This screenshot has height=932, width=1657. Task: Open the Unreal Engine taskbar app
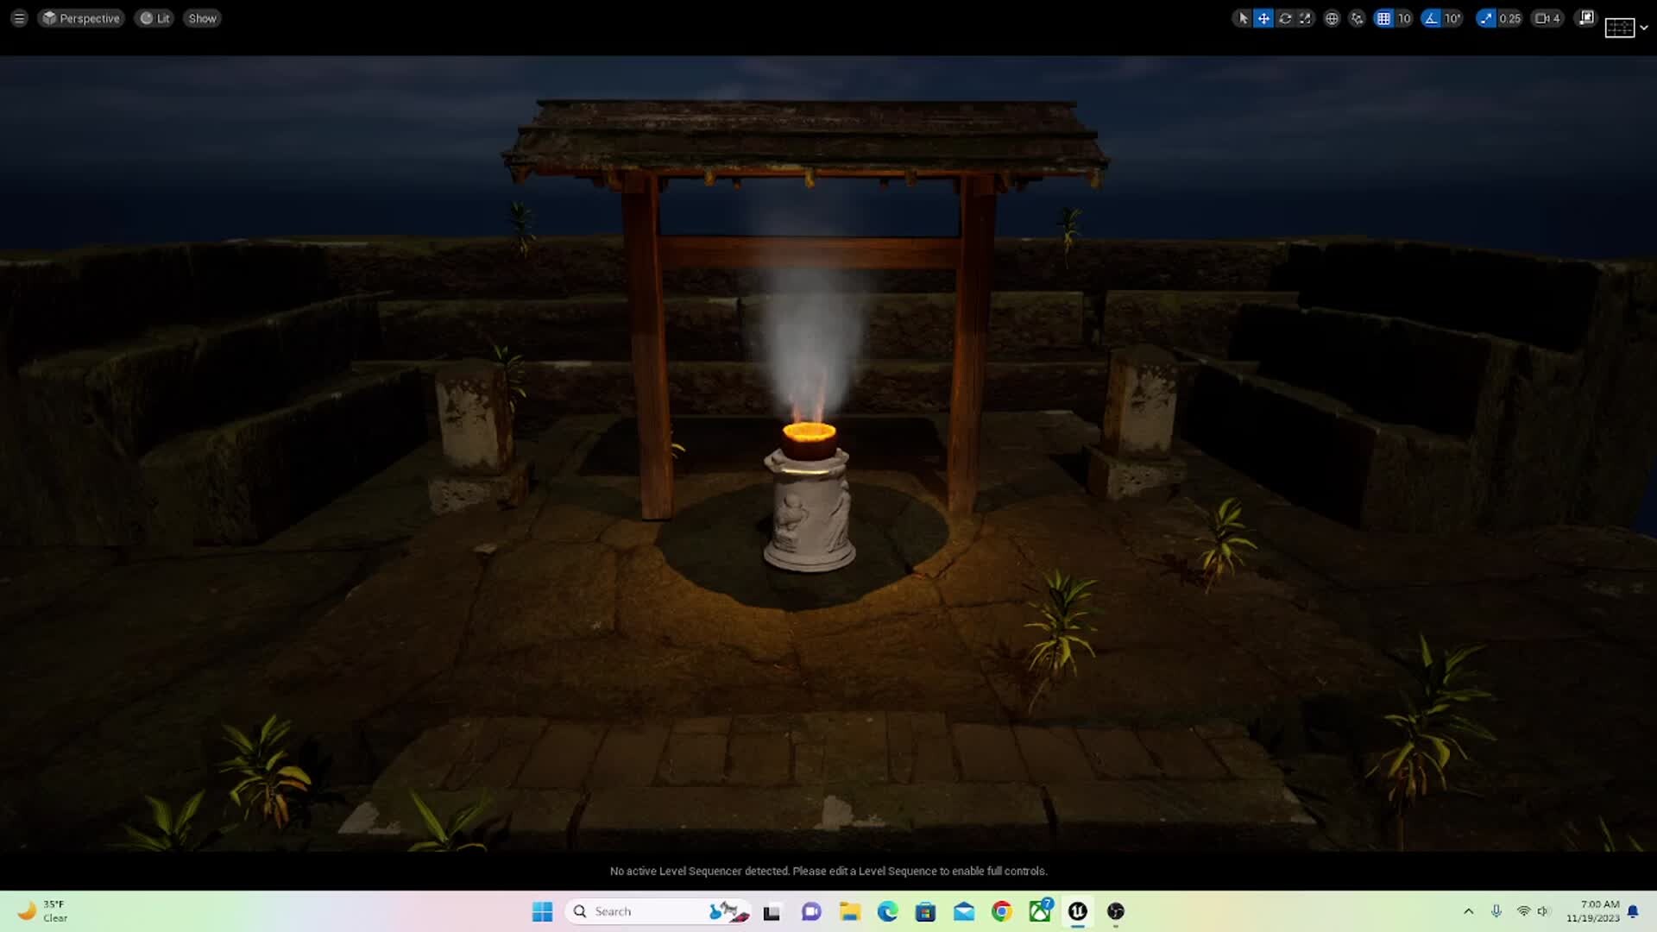1077,911
